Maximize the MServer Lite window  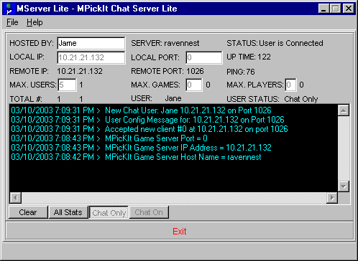[x=335, y=9]
